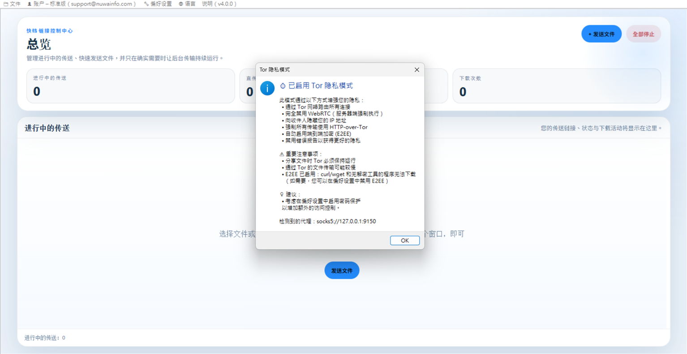Open the 说明 (v4.0.0) menu
The image size is (687, 354).
(219, 4)
